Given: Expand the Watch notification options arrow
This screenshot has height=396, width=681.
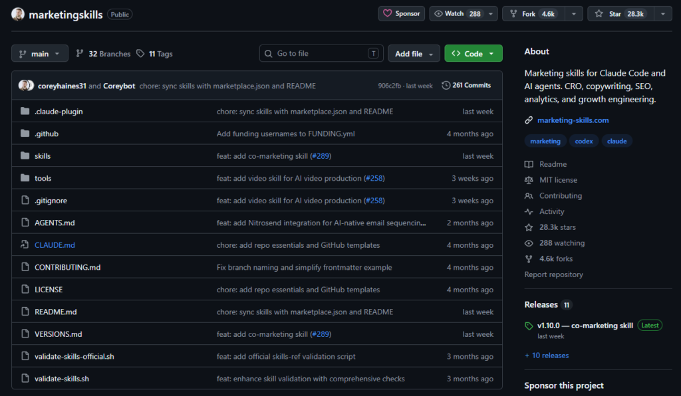Looking at the screenshot, I should (x=491, y=14).
